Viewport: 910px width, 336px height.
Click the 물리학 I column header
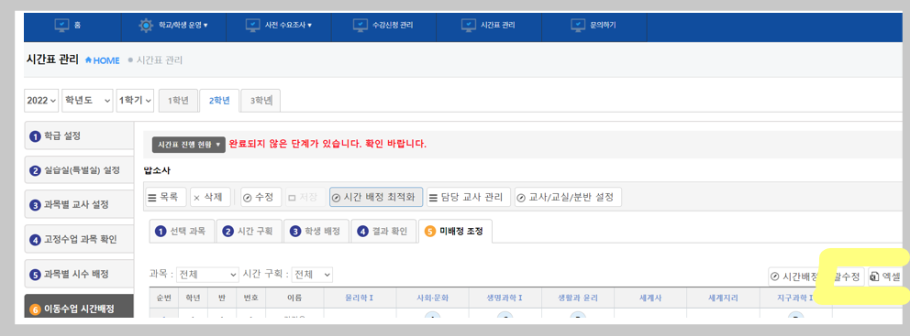360,298
